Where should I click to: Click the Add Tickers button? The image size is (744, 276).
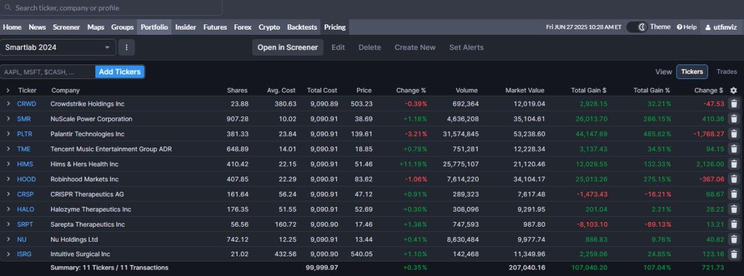[x=120, y=71]
